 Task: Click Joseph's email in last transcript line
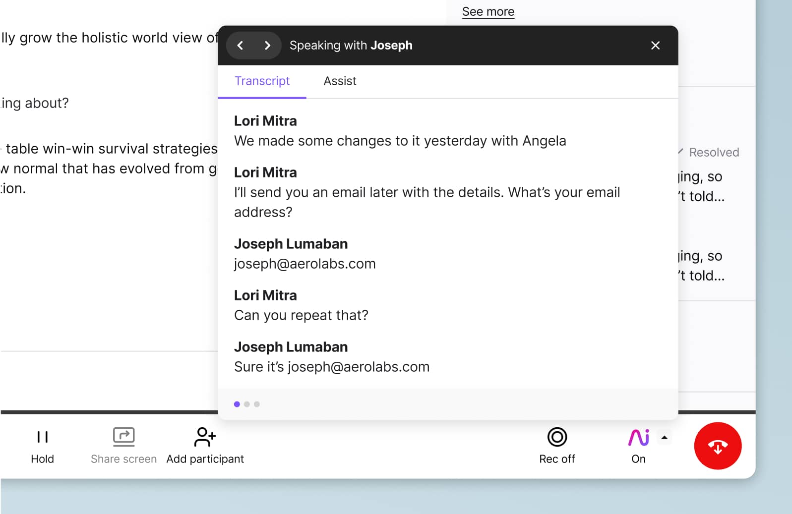pos(359,367)
